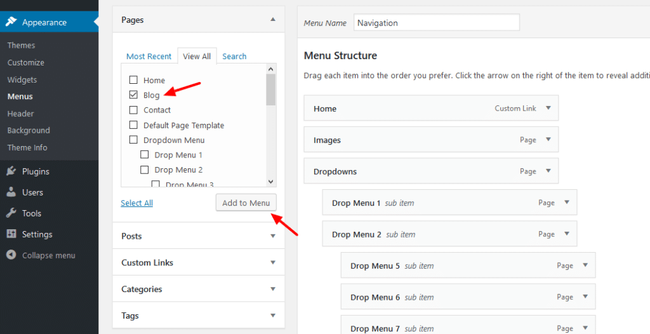650x334 pixels.
Task: Click the Appearance paintbrush icon
Action: 11,22
